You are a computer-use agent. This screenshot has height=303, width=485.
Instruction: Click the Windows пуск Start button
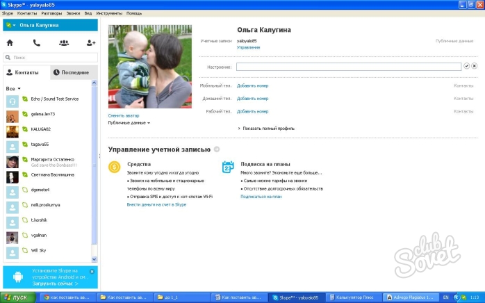pos(17,297)
